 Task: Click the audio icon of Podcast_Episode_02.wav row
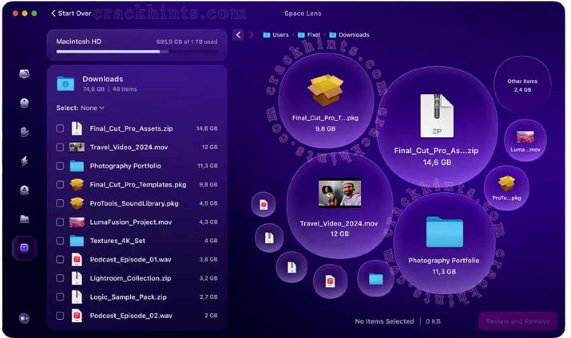click(x=77, y=315)
